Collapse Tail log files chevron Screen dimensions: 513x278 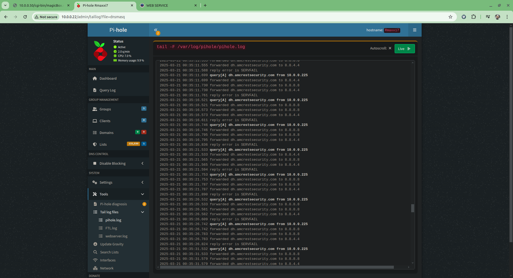[x=142, y=212]
